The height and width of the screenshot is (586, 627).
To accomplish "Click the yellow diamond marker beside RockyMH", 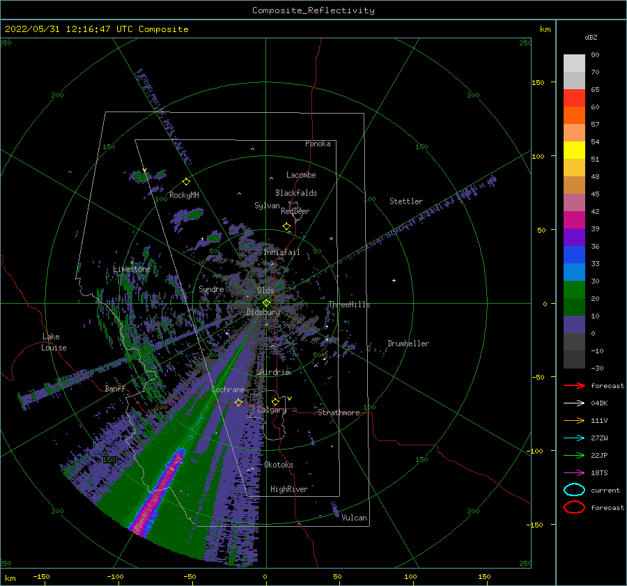I will [x=186, y=182].
